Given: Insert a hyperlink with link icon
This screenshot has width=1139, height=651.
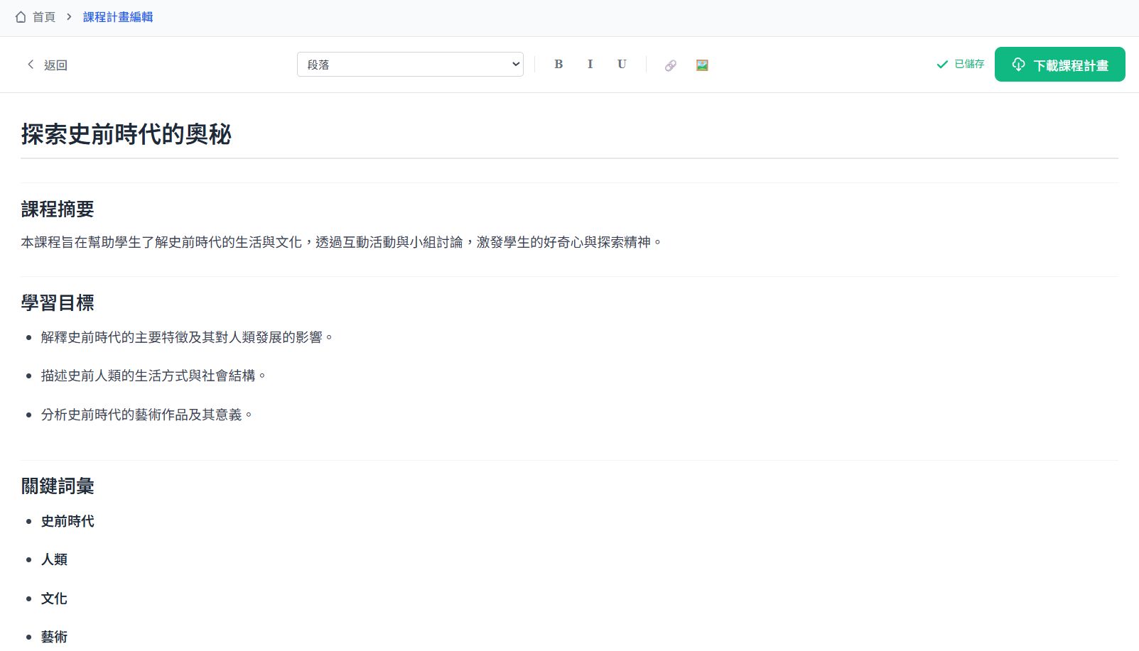Looking at the screenshot, I should pos(670,65).
